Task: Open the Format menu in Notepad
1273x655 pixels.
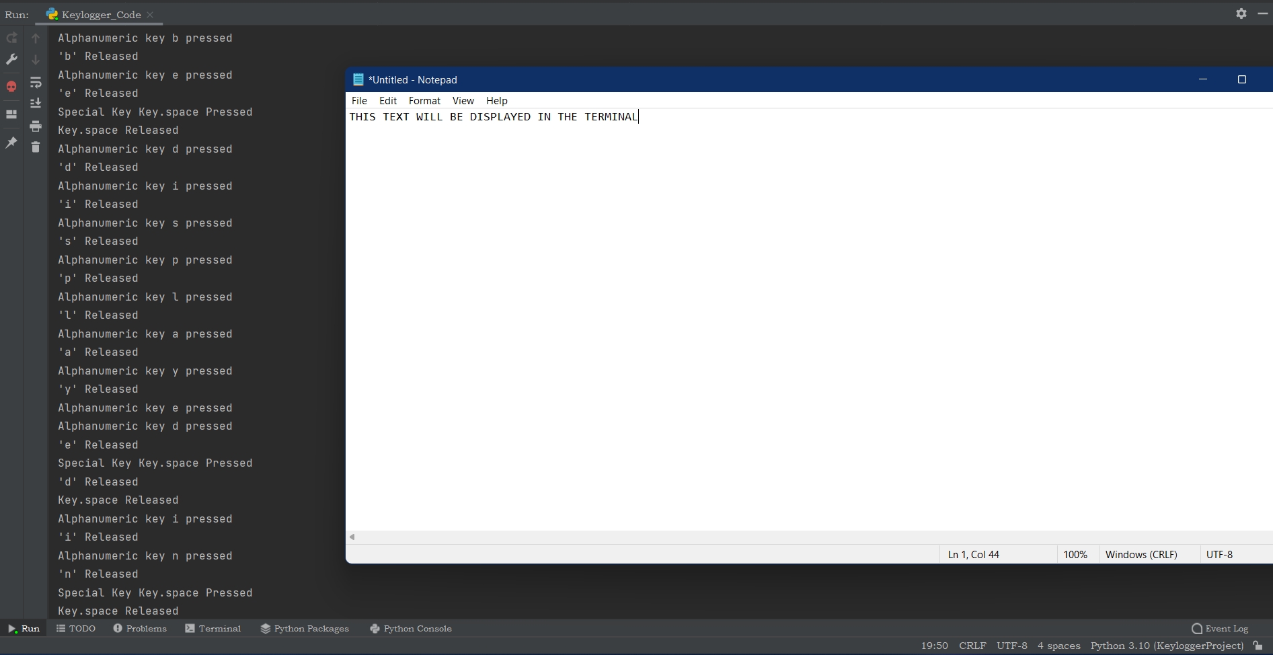Action: coord(424,100)
